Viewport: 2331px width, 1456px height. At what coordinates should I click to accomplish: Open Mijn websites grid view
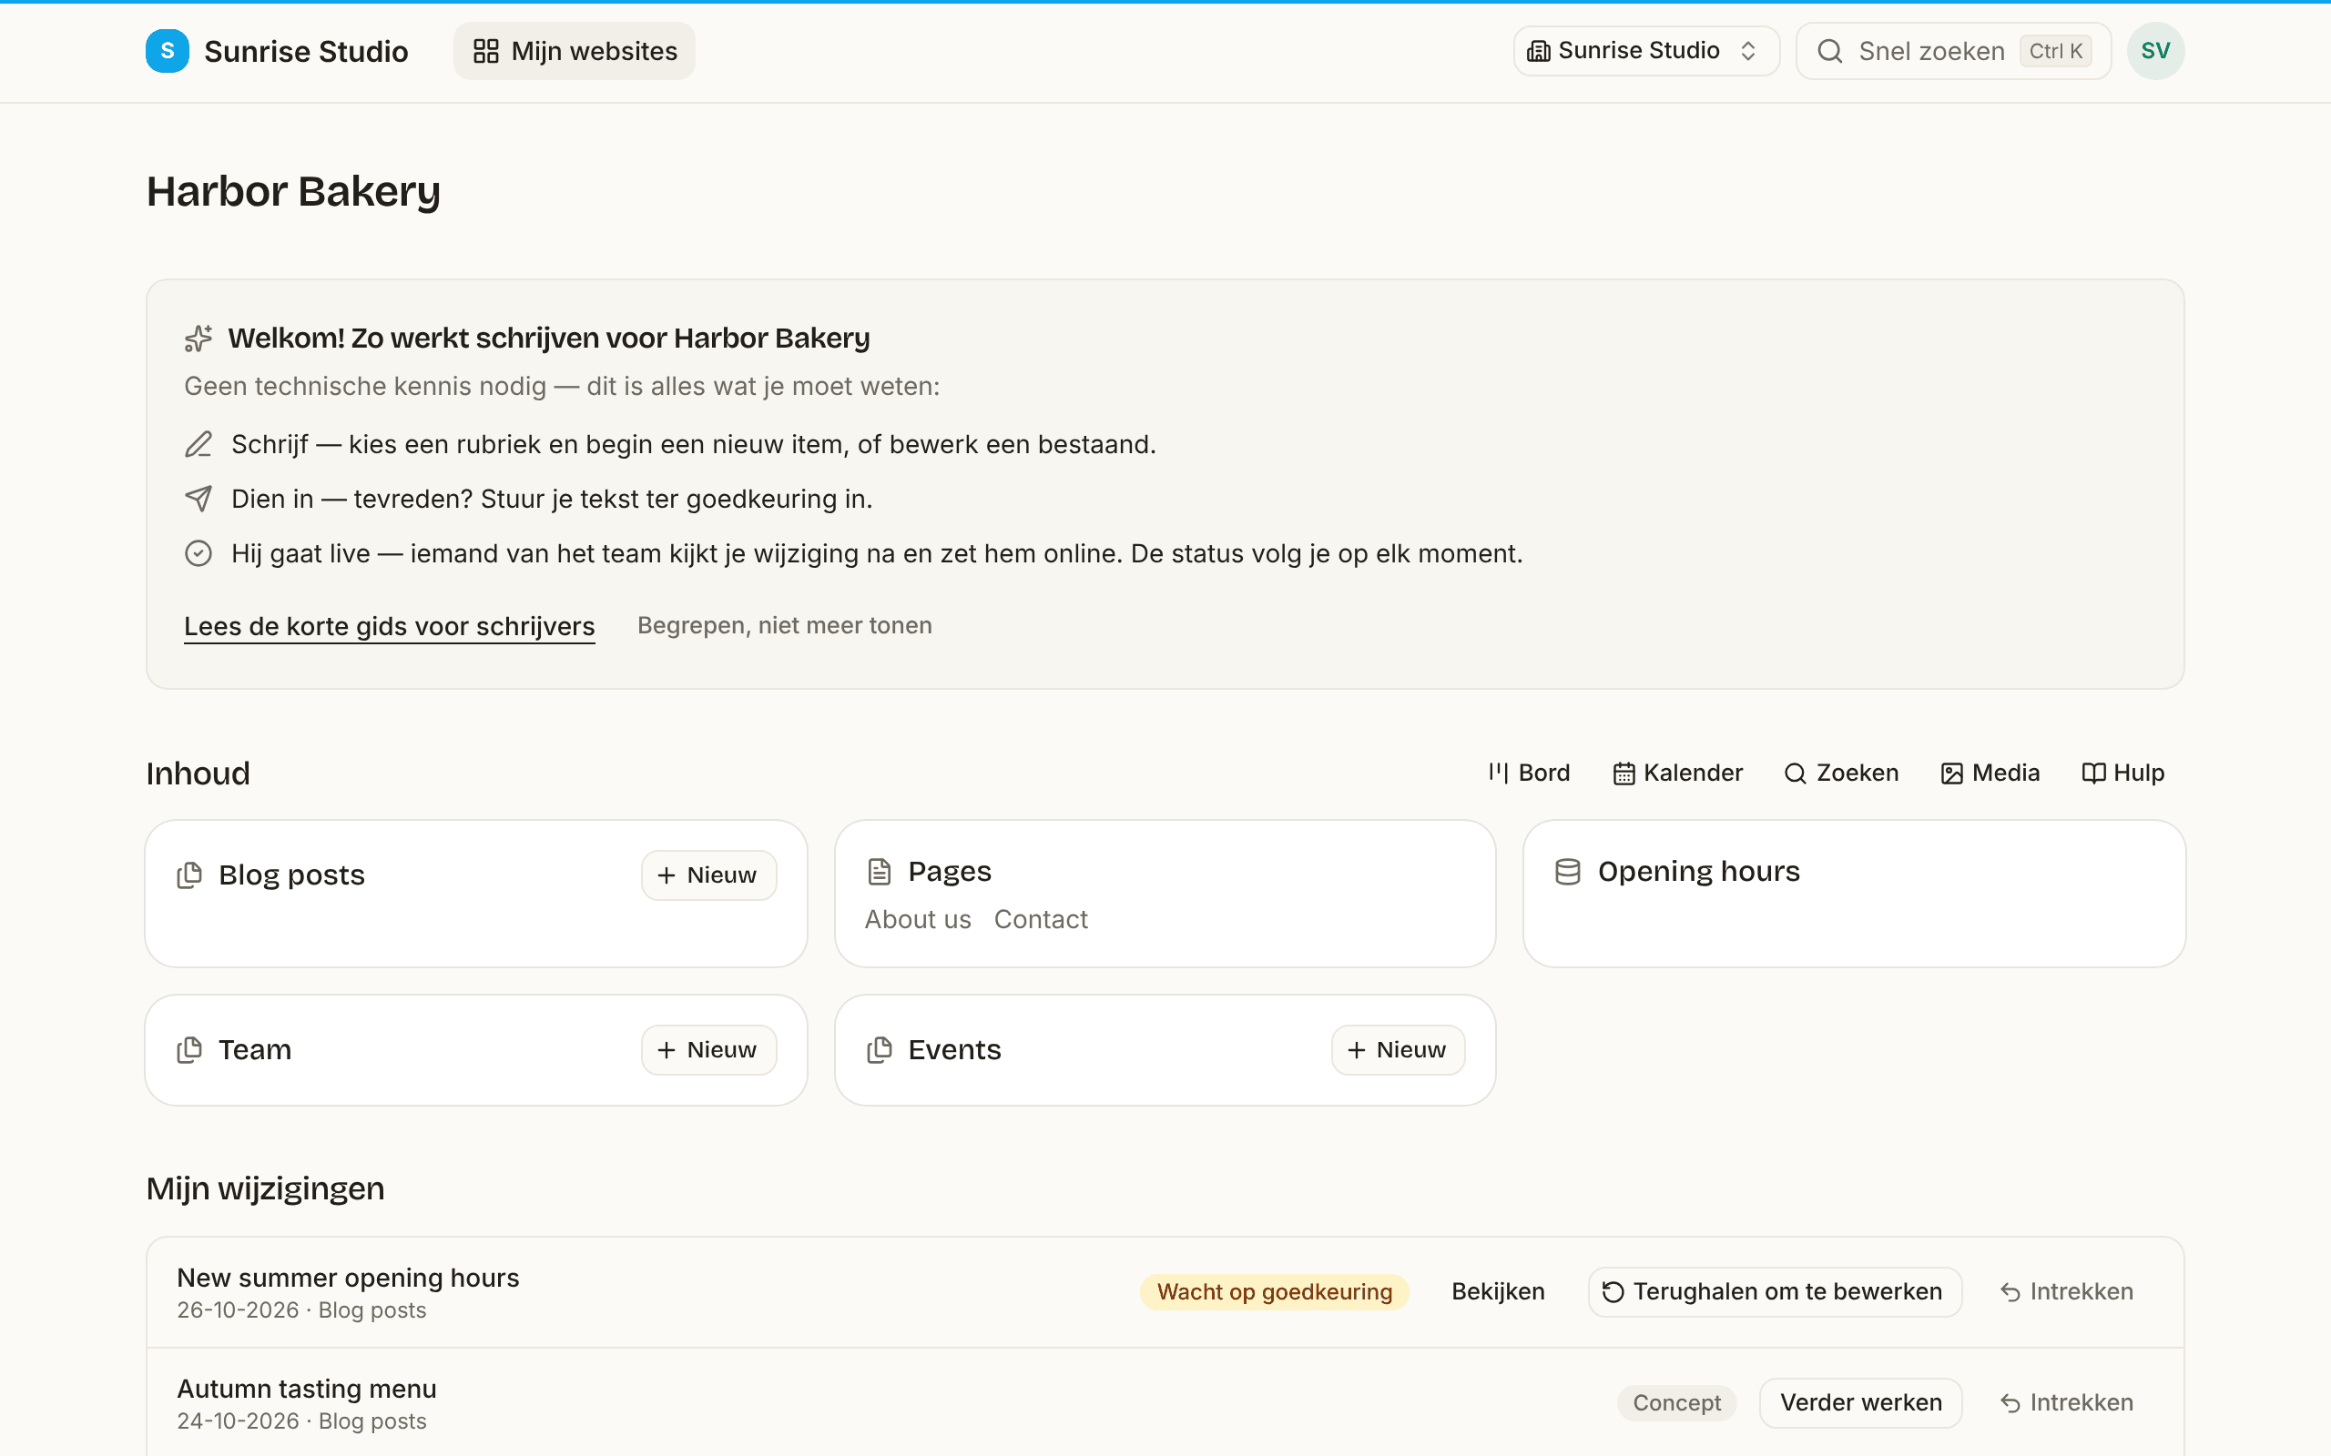point(575,51)
